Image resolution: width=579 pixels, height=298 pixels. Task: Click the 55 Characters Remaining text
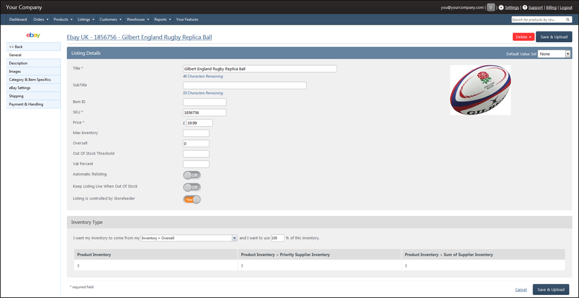pyautogui.click(x=203, y=93)
